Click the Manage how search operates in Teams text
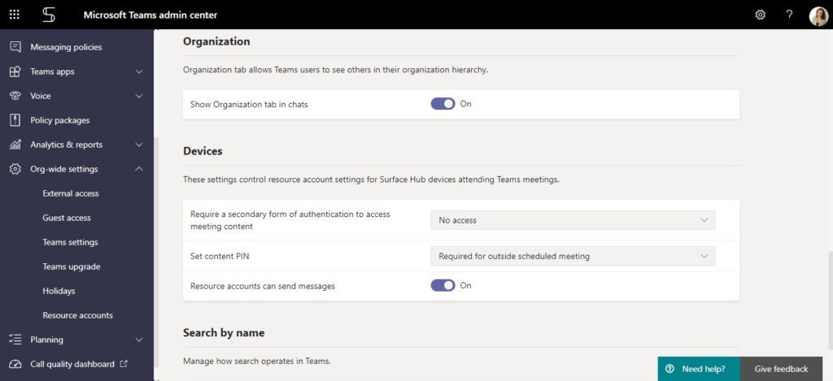The image size is (833, 381). click(256, 362)
